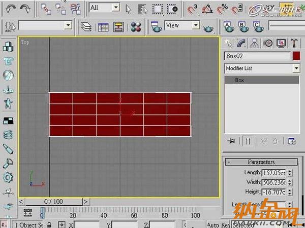Click the Width value field
This screenshot has height=228, width=305.
coord(273,182)
